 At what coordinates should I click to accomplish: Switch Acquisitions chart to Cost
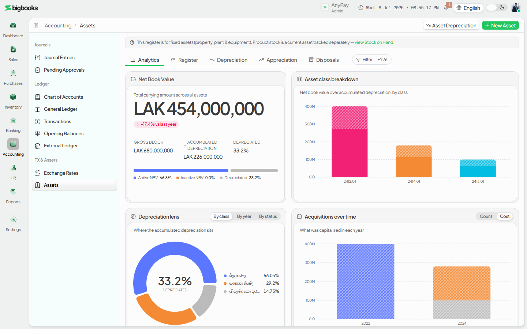505,216
